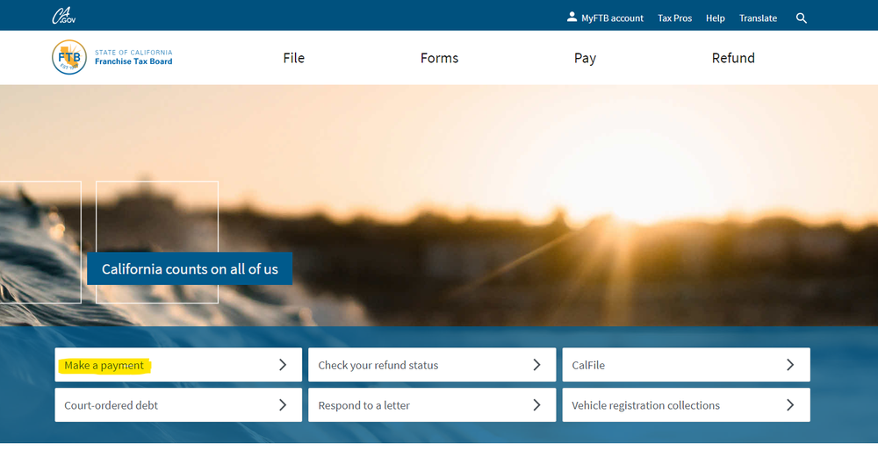Click the CalFile chevron arrow
The image size is (878, 450).
[x=790, y=365]
